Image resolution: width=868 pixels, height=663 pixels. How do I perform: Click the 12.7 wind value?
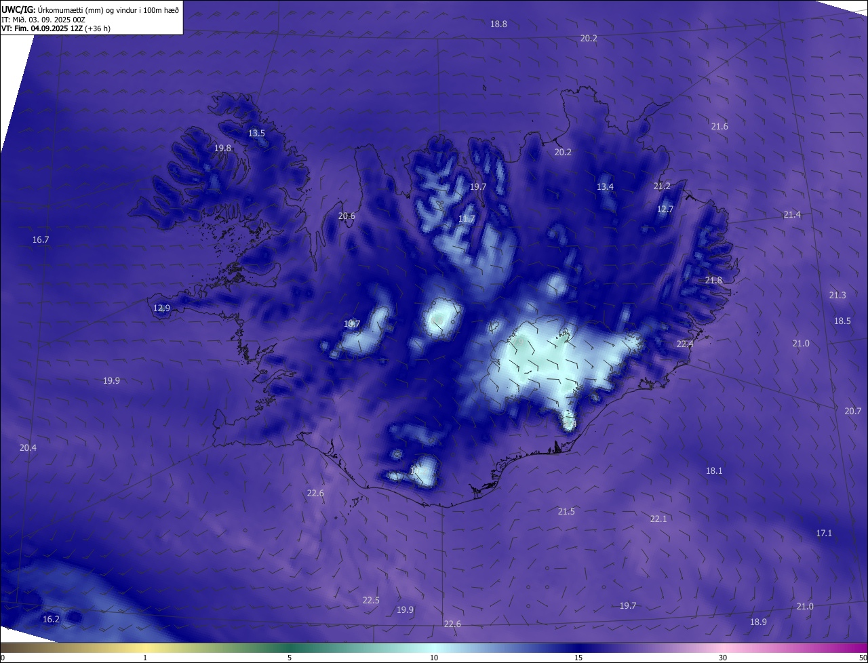click(x=665, y=209)
